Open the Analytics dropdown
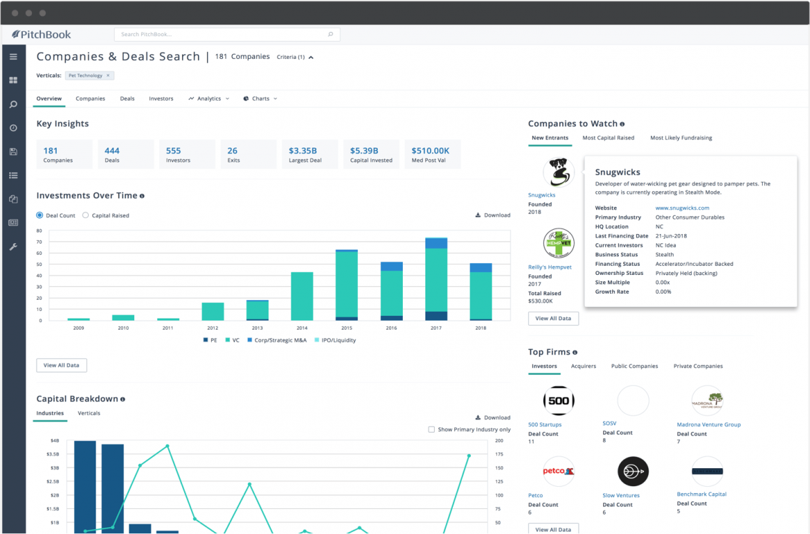The image size is (810, 534). 208,98
